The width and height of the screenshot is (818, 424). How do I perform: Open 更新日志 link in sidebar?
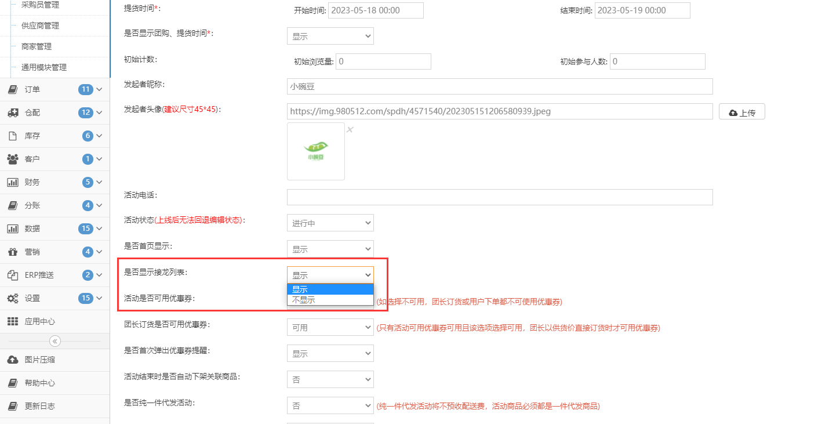pyautogui.click(x=40, y=406)
